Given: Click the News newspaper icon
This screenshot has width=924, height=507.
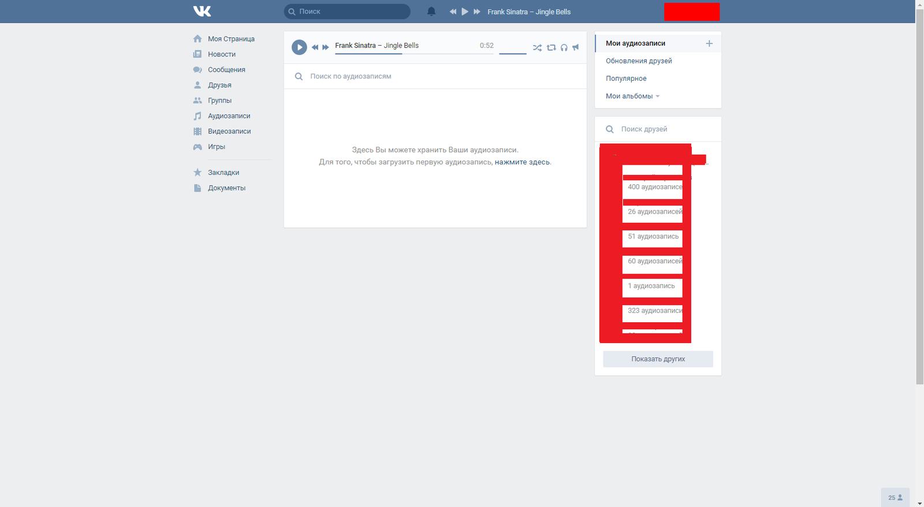Looking at the screenshot, I should [198, 54].
